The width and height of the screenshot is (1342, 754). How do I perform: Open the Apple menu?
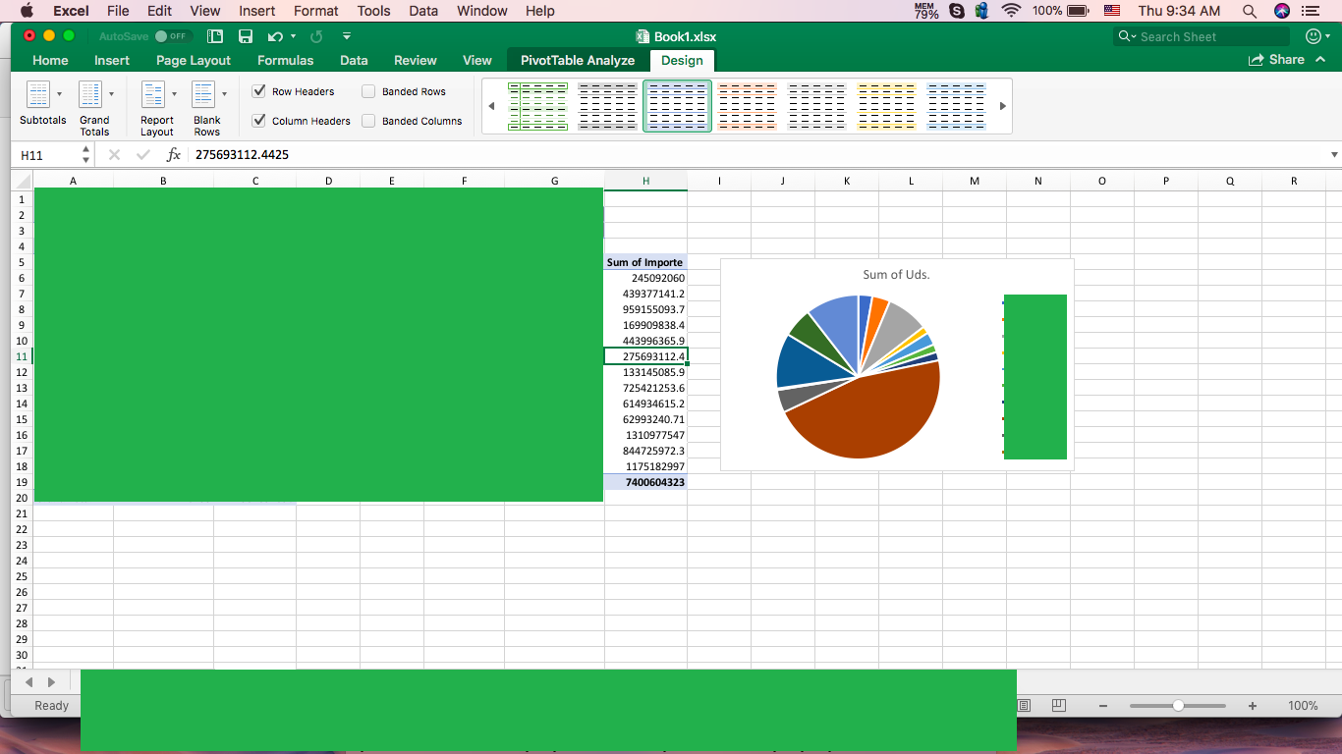click(27, 11)
